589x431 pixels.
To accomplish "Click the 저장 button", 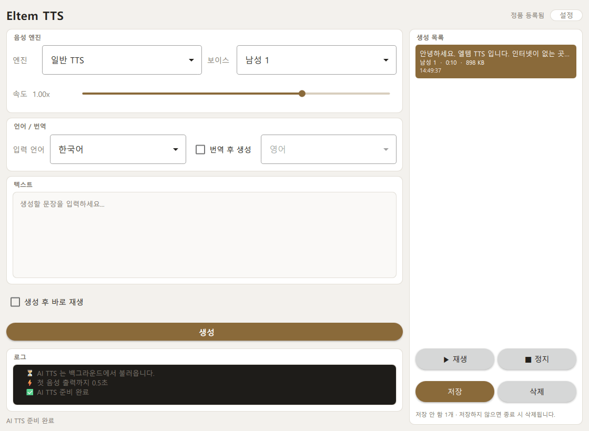I will point(454,392).
